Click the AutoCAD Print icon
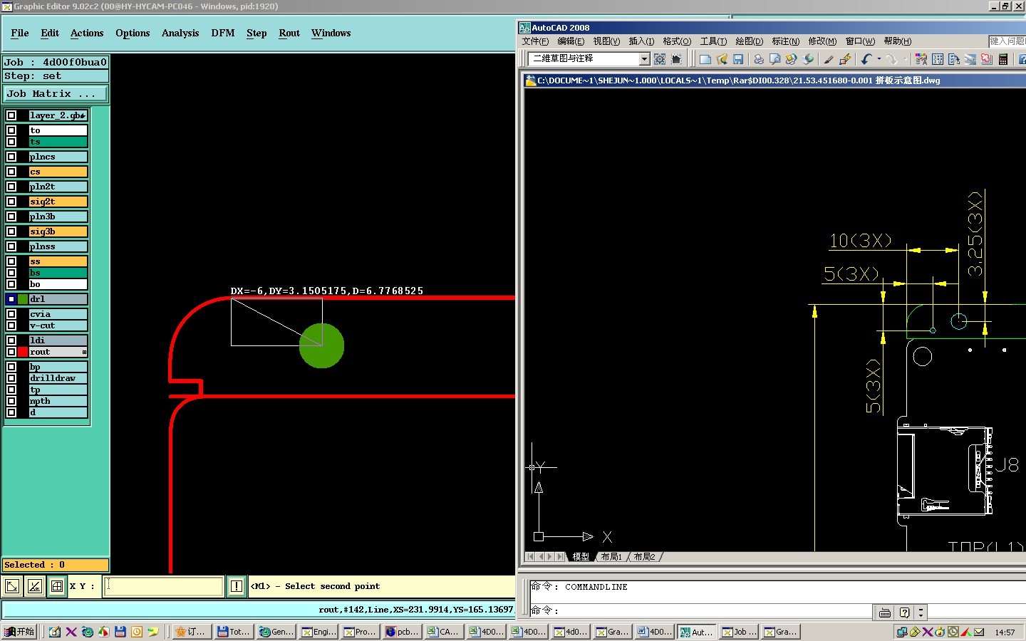Viewport: 1026px width, 641px height. coord(759,59)
